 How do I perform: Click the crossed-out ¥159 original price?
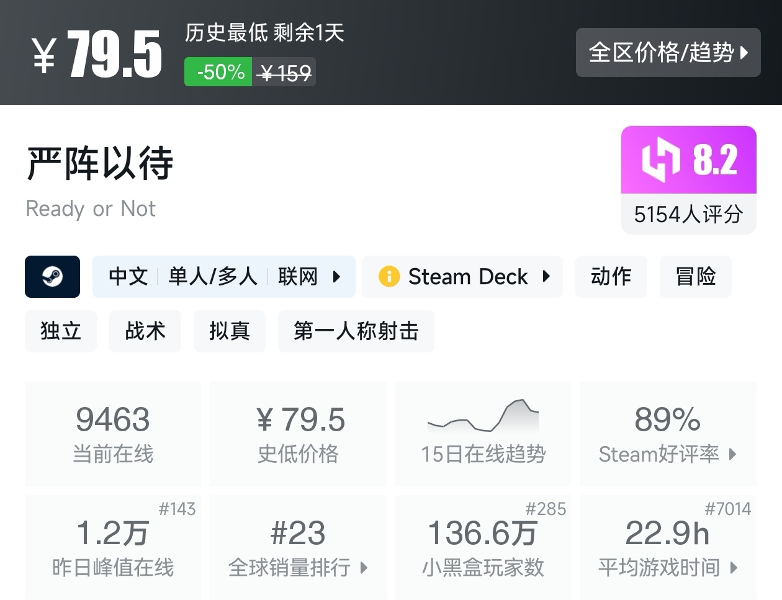[284, 73]
